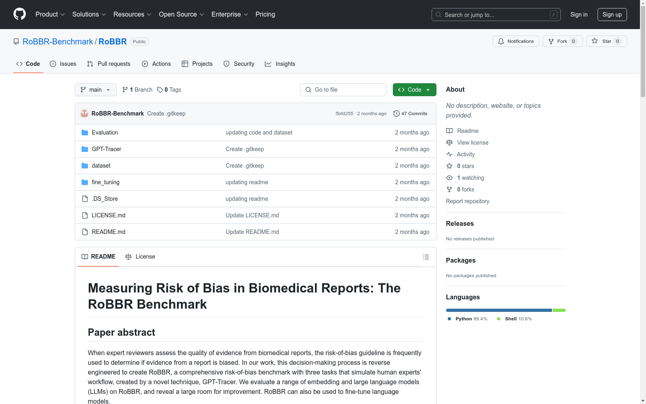Expand the Open Source menu
The height and width of the screenshot is (404, 646).
tap(182, 15)
